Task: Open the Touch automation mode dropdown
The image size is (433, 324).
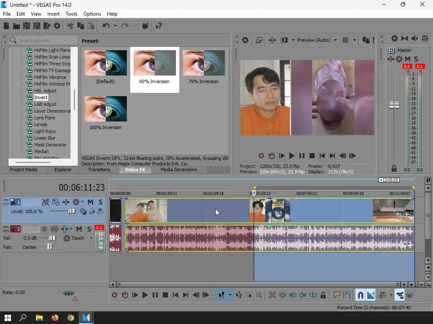Action: pos(91,238)
